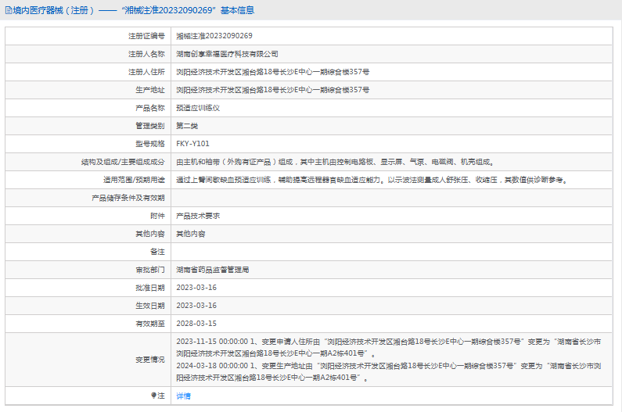Screen dimensions: 622x412
Task: Click management class value 第二类
Action: click(187, 126)
